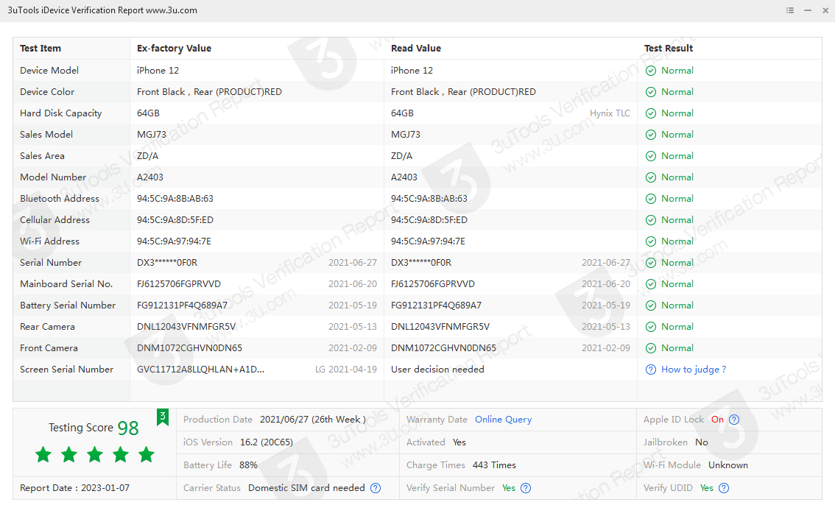The image size is (835, 505).
Task: Select ex-factory serial DX3******0F0R
Action: [x=167, y=263]
